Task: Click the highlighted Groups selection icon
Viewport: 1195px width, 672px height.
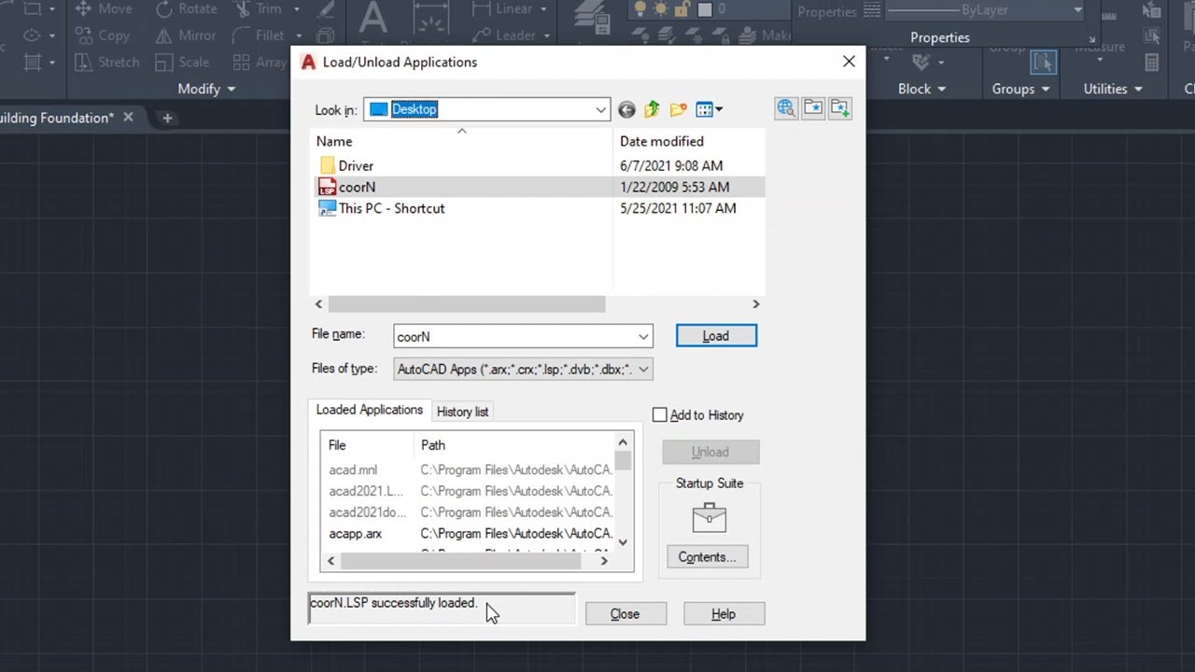Action: (1043, 63)
